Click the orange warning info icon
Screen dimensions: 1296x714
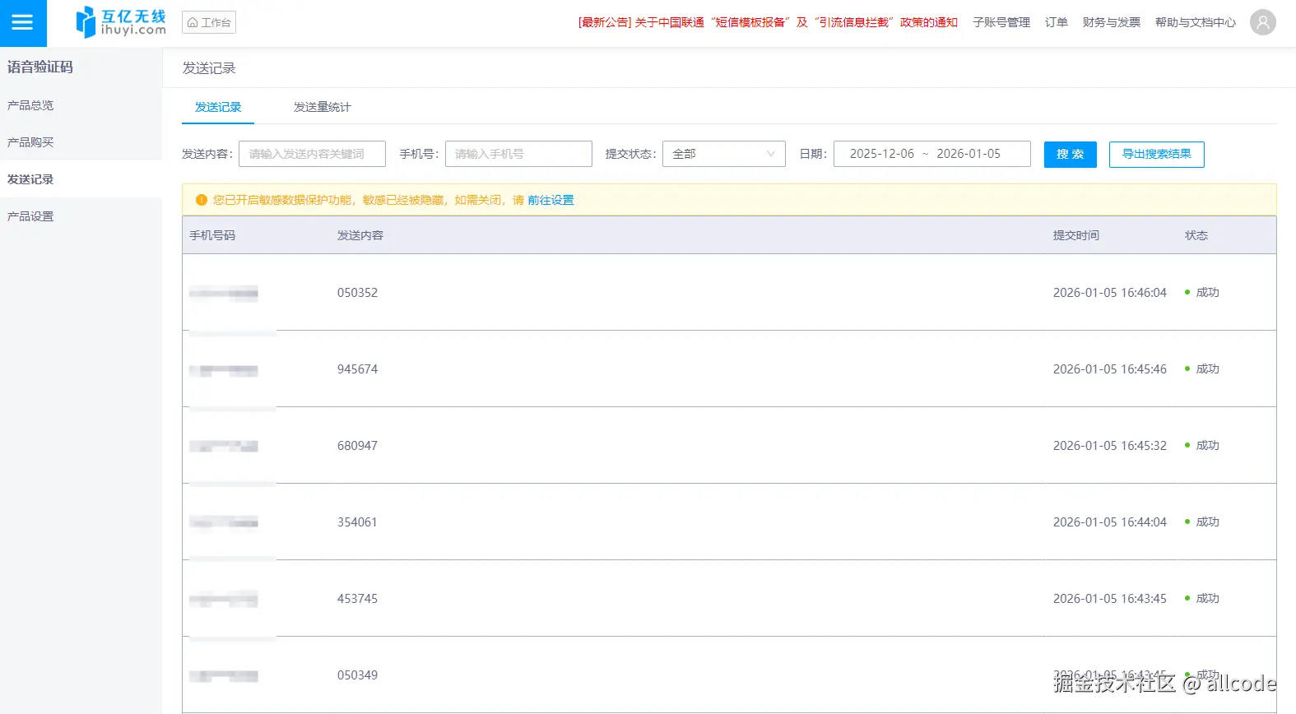coord(202,200)
